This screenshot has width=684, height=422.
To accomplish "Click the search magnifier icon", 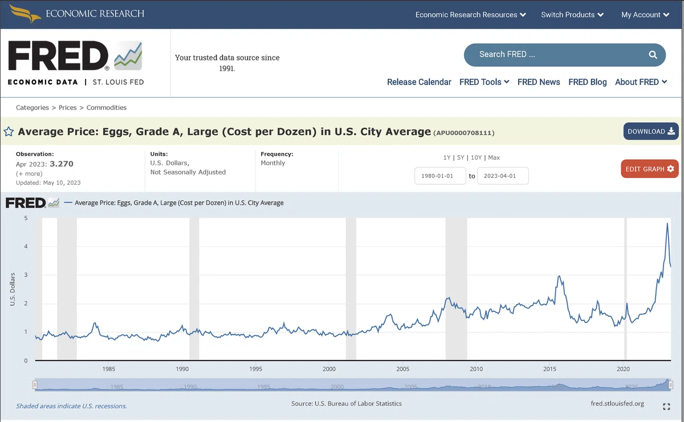I will point(653,55).
